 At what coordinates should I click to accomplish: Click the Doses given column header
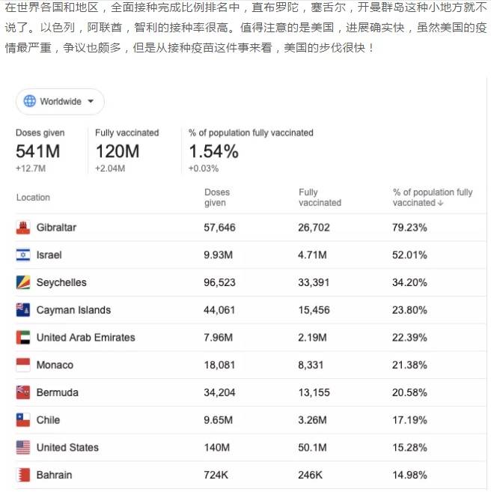coord(217,198)
